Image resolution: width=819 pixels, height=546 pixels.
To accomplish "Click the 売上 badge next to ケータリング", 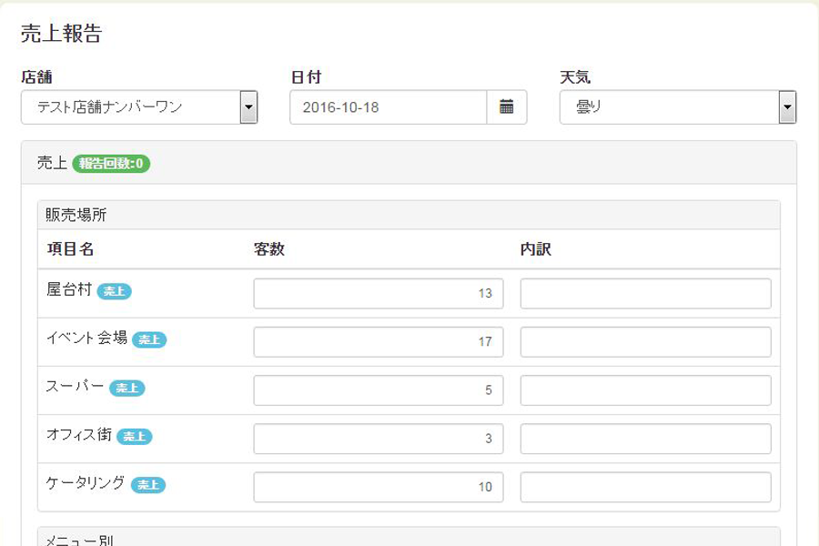I will (148, 485).
